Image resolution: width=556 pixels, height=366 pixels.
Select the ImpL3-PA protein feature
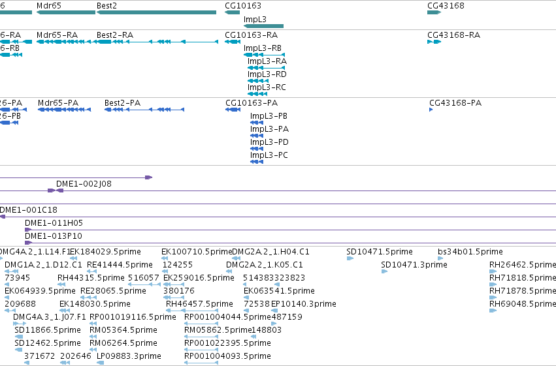pyautogui.click(x=257, y=136)
